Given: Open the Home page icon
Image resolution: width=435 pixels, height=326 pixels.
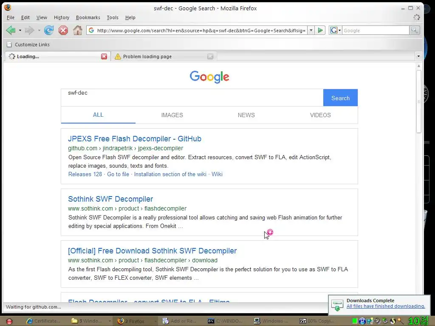Looking at the screenshot, I should click(x=78, y=30).
